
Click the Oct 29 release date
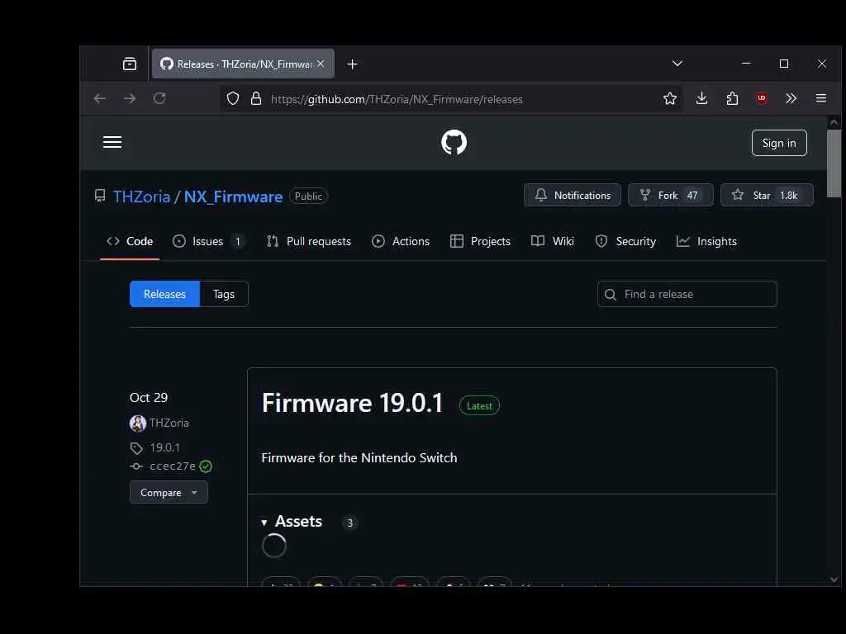point(149,398)
